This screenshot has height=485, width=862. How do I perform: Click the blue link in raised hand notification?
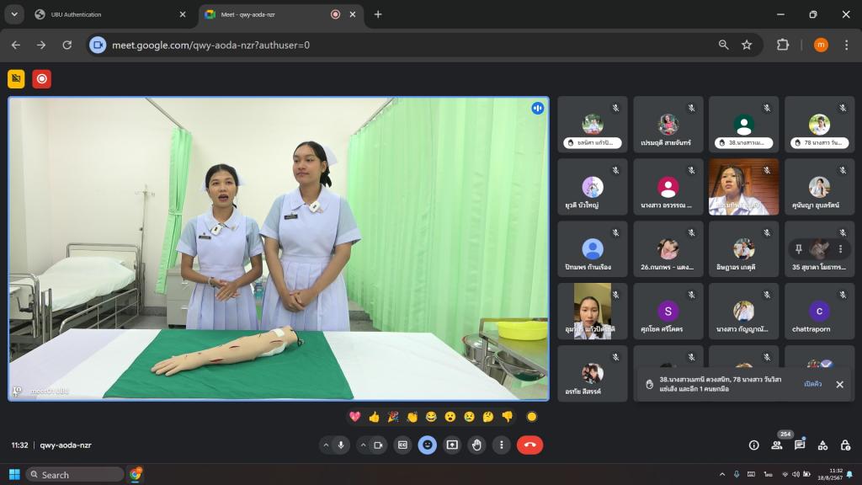[812, 384]
